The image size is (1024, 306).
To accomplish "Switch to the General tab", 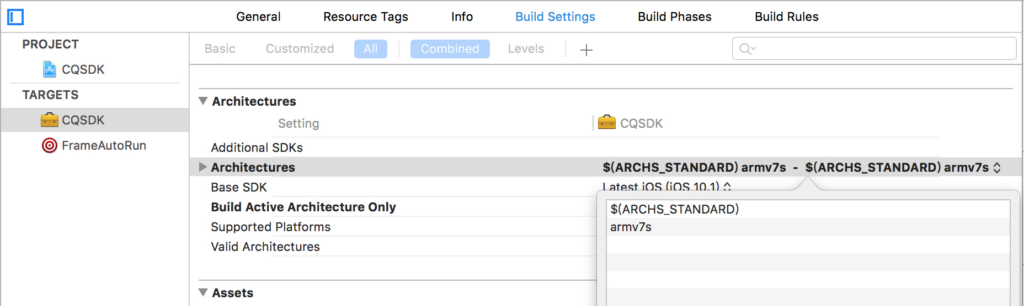I will [x=258, y=17].
